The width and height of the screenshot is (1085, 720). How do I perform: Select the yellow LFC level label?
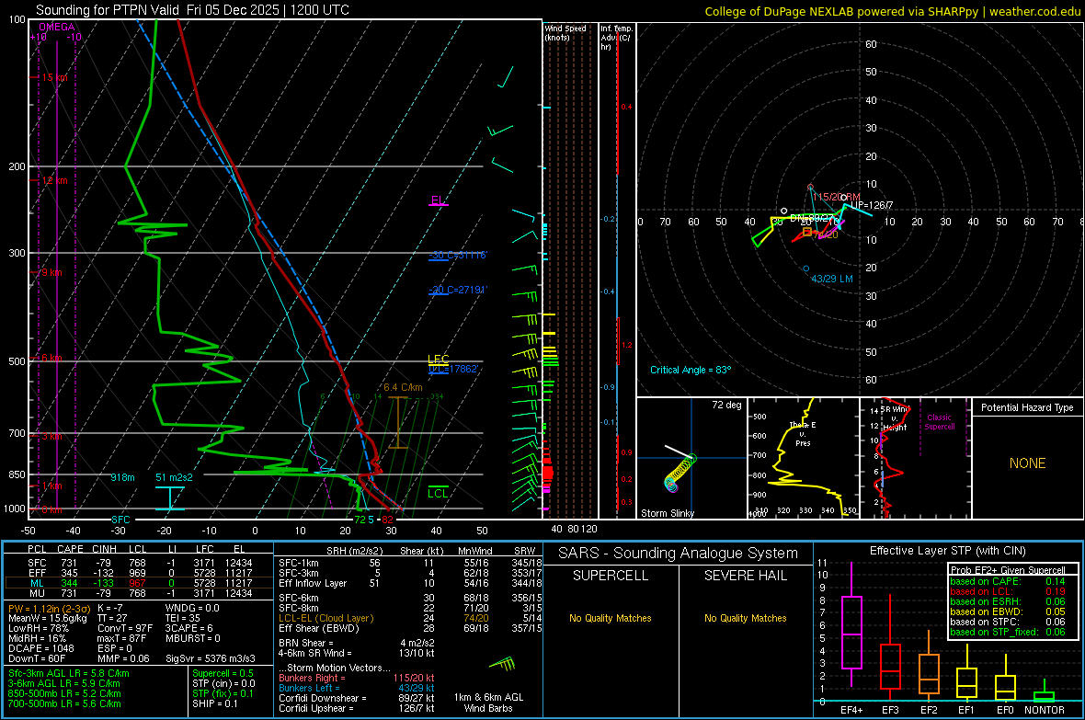(x=438, y=359)
